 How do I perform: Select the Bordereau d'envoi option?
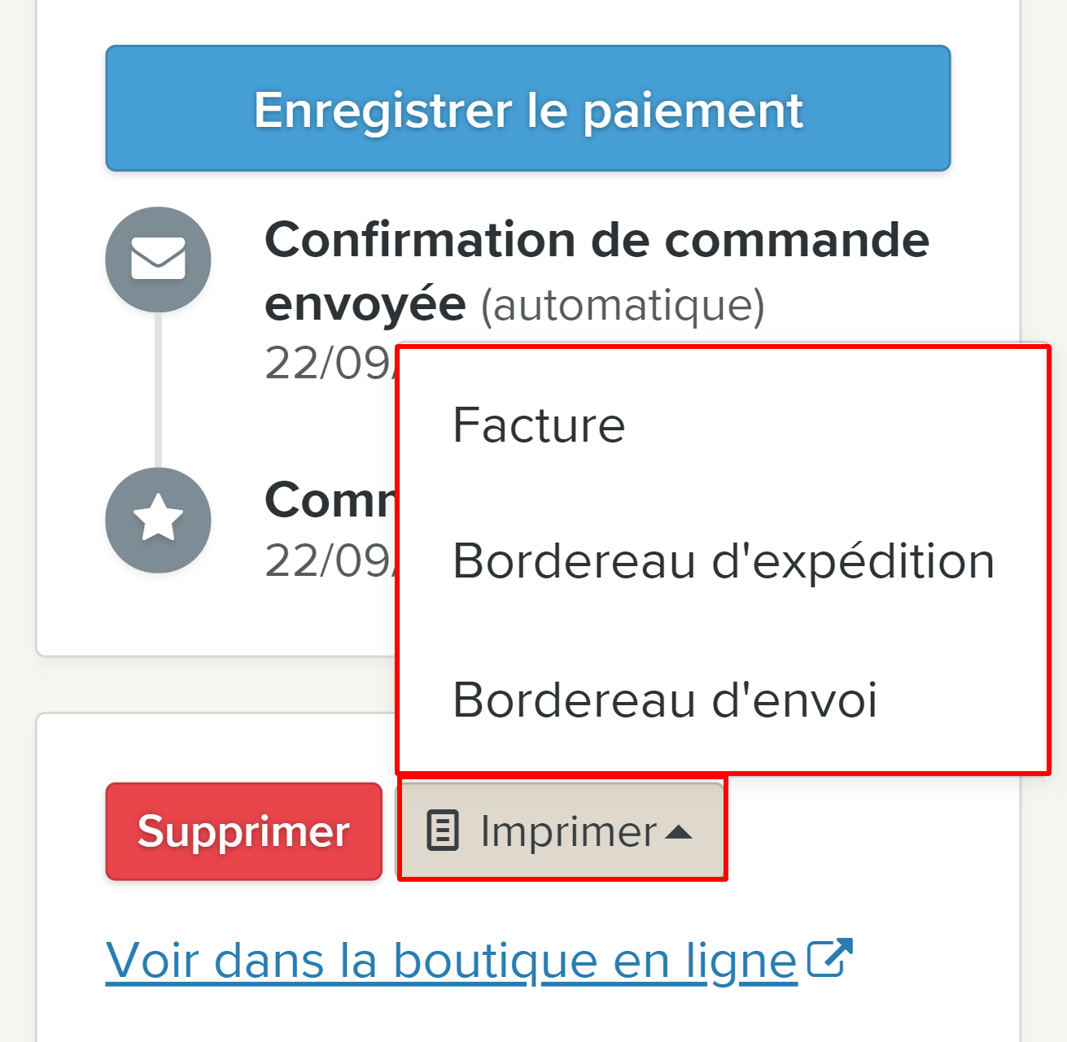tap(665, 700)
